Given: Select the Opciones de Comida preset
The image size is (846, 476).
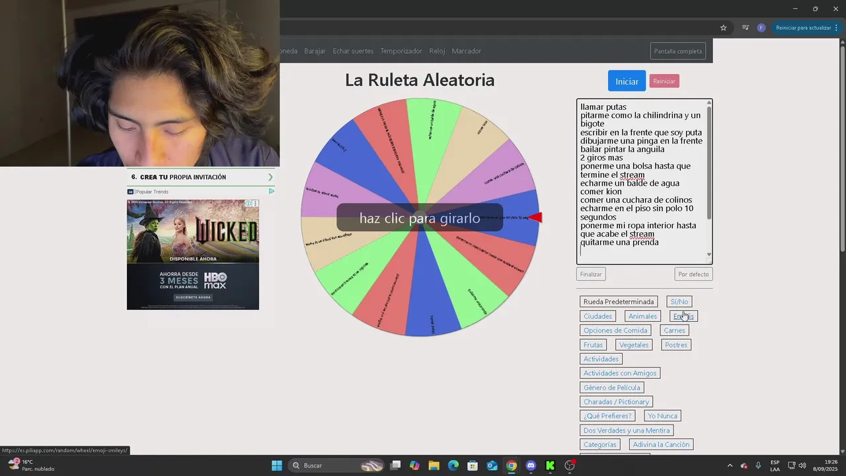Looking at the screenshot, I should tap(615, 331).
